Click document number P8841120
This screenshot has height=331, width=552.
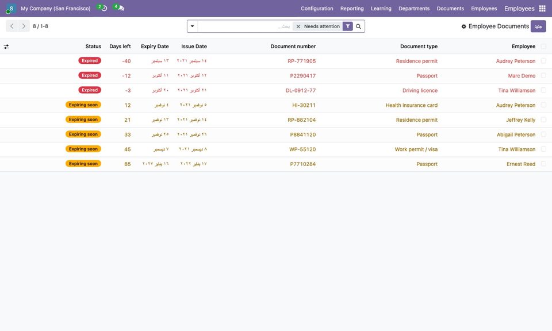(x=303, y=134)
